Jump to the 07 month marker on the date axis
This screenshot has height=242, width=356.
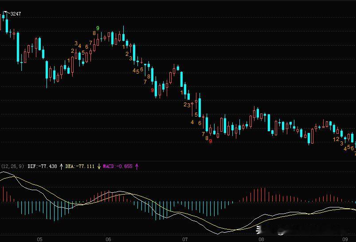pyautogui.click(x=185, y=239)
